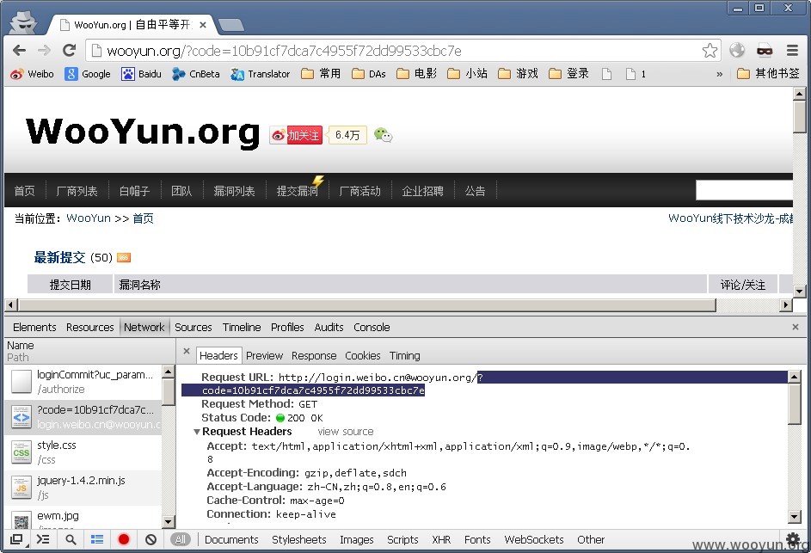Toggle large request rows list icon
The height and width of the screenshot is (553, 811).
pos(97,539)
